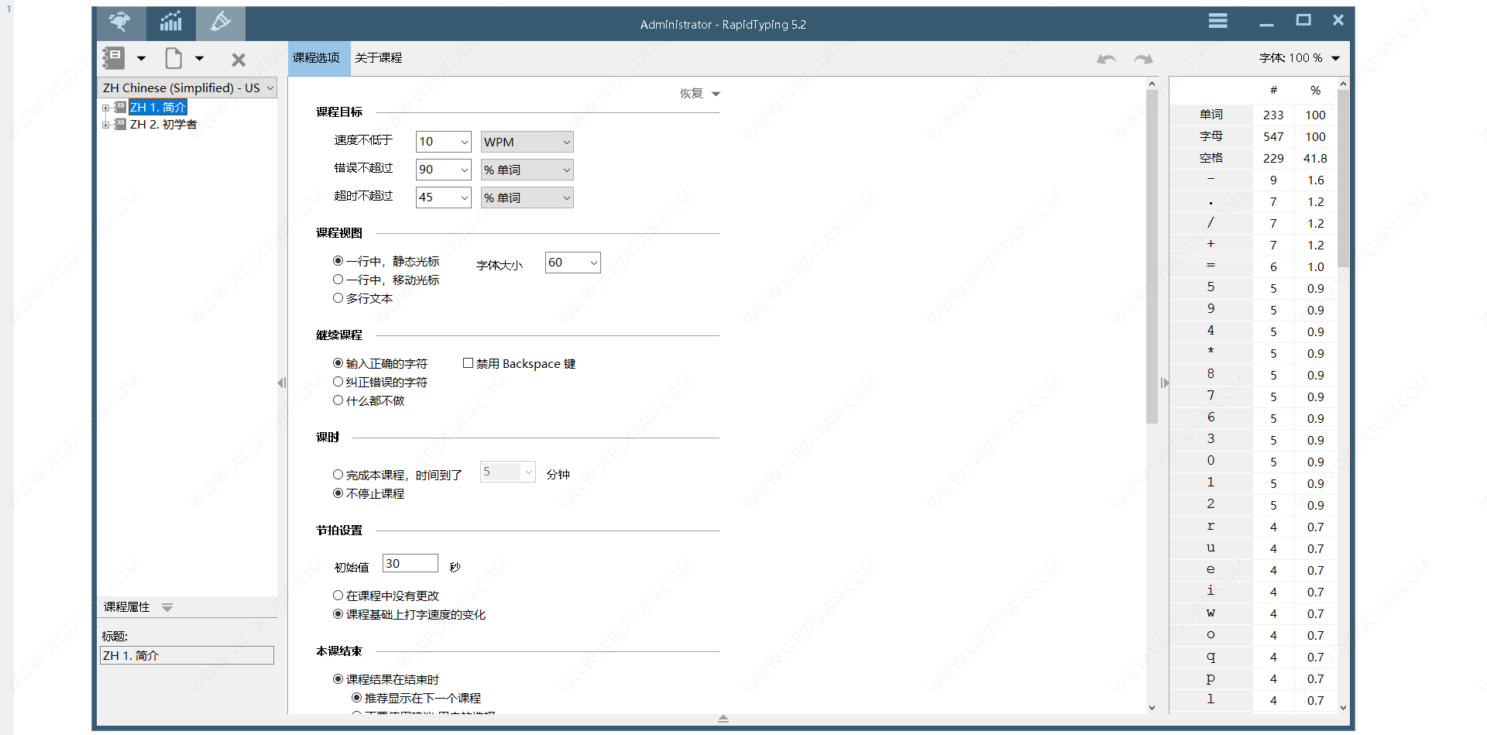Select 课程基础上打字速度的变化 radio
The height and width of the screenshot is (735, 1487).
click(338, 614)
